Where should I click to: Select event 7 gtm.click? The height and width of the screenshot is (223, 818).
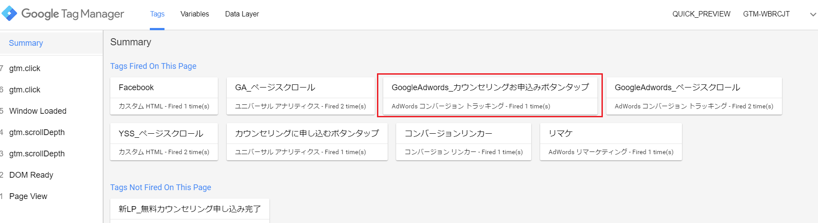(51, 68)
